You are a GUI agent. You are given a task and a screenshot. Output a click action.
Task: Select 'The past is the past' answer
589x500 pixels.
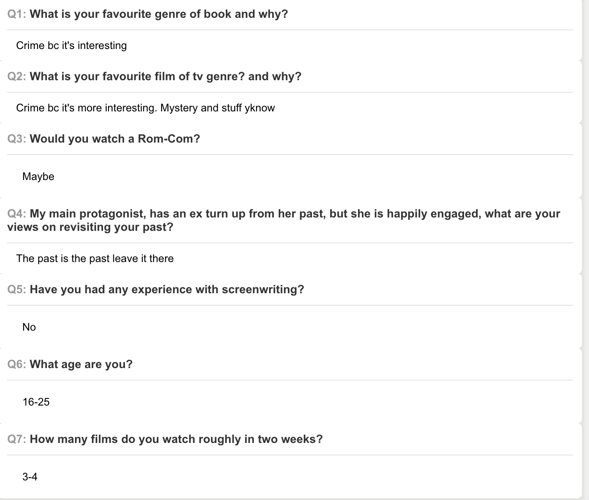95,258
